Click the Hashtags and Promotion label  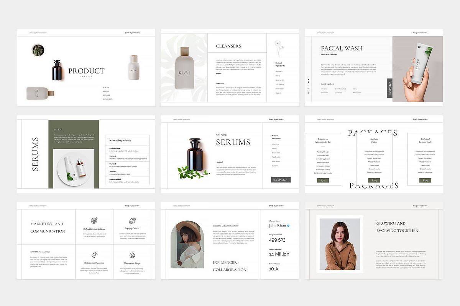coord(94,263)
